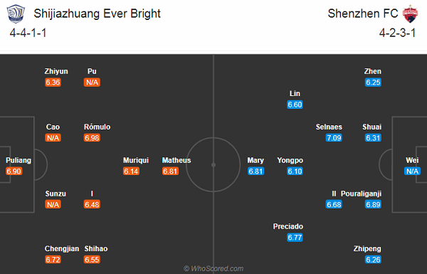This screenshot has height=274, width=427.
Task: Click the Shijiazhuang Ever Bright team crest
Action: pyautogui.click(x=16, y=14)
